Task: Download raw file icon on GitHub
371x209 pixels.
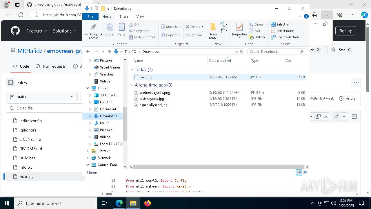Action: tap(326, 116)
